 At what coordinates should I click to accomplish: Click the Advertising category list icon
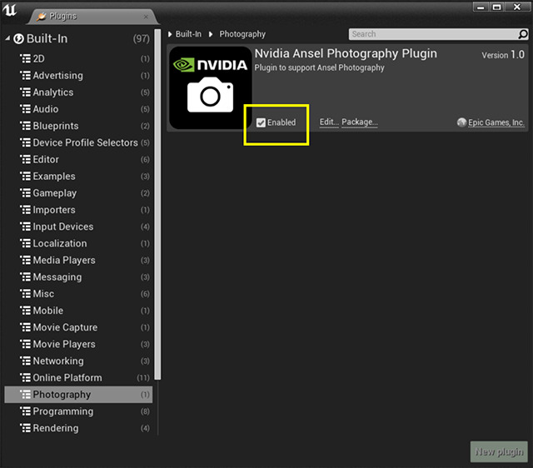click(x=26, y=75)
